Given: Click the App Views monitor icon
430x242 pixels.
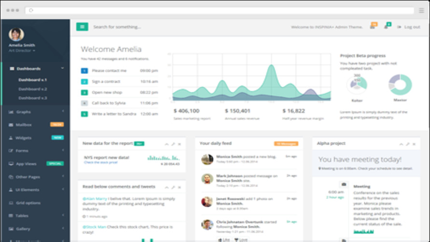Looking at the screenshot, I should [x=11, y=164].
